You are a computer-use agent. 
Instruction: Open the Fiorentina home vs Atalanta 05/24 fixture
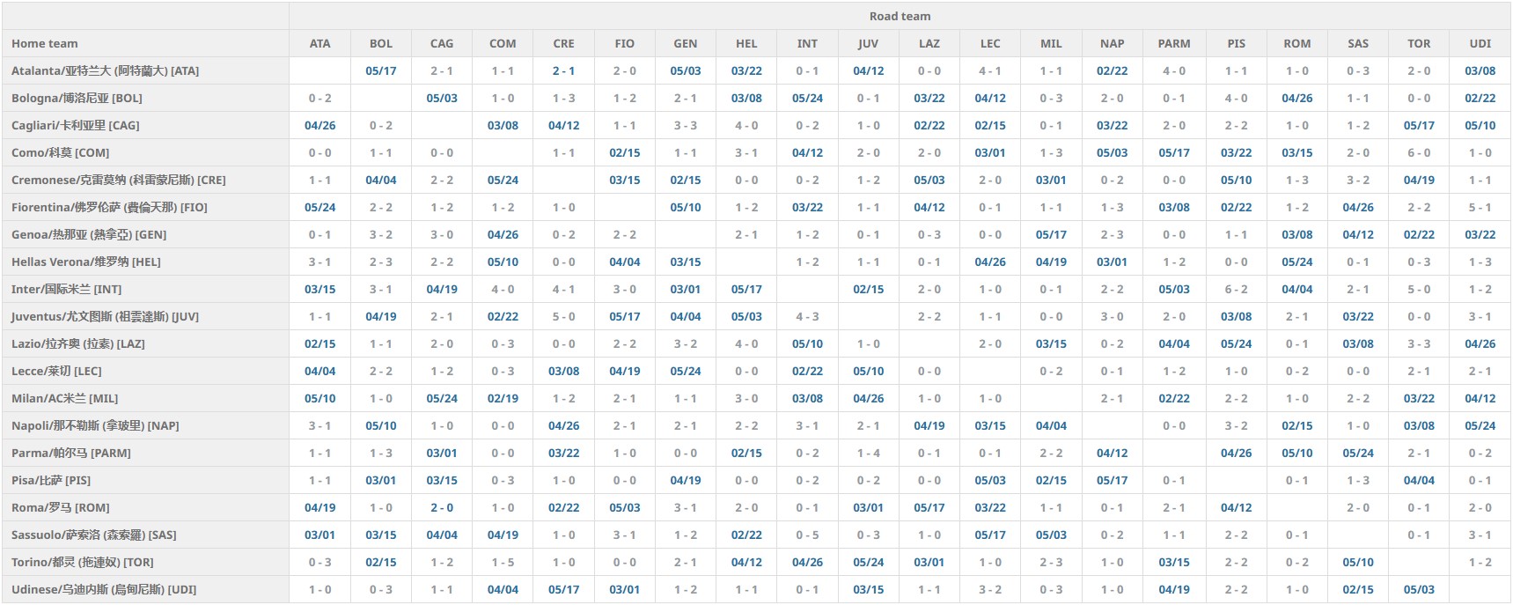[x=319, y=207]
